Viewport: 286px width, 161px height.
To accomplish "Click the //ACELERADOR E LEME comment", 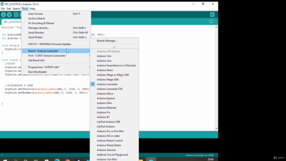I will coord(19,85).
